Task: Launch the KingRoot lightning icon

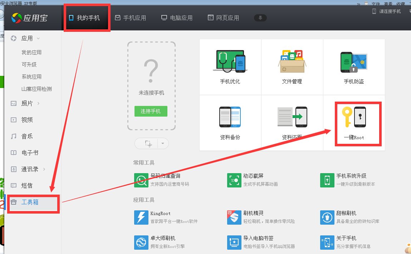Action: tap(141, 217)
